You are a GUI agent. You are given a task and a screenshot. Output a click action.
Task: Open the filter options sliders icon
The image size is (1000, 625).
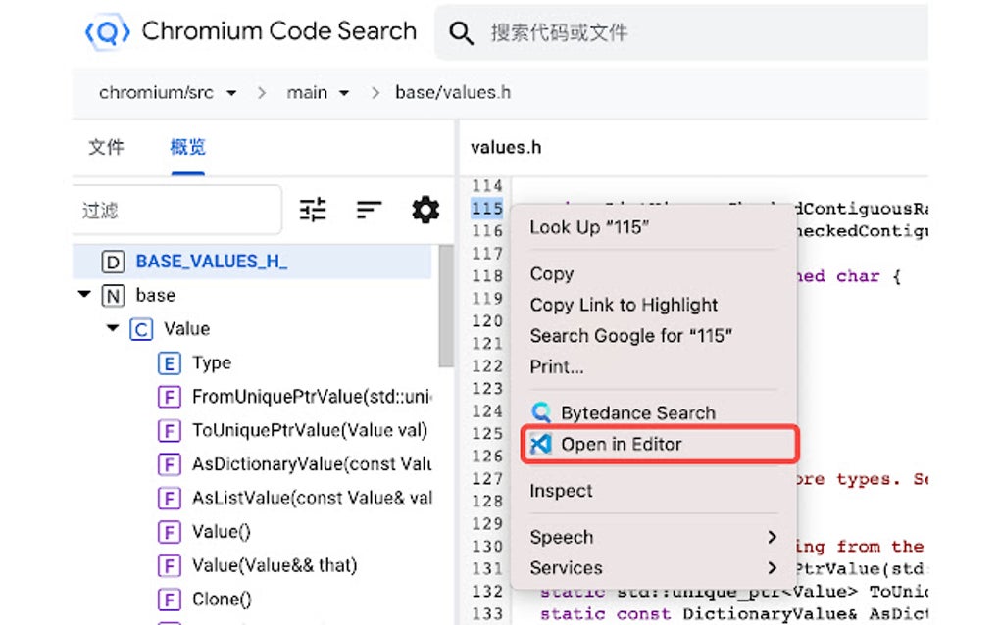point(312,209)
